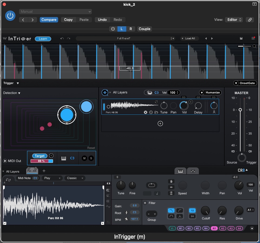The width and height of the screenshot is (260, 243).
Task: Click the loop mode icon
Action: point(152,185)
